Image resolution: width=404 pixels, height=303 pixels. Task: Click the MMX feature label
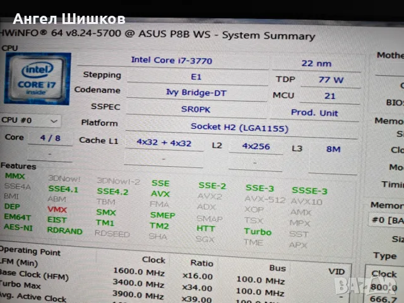15,176
